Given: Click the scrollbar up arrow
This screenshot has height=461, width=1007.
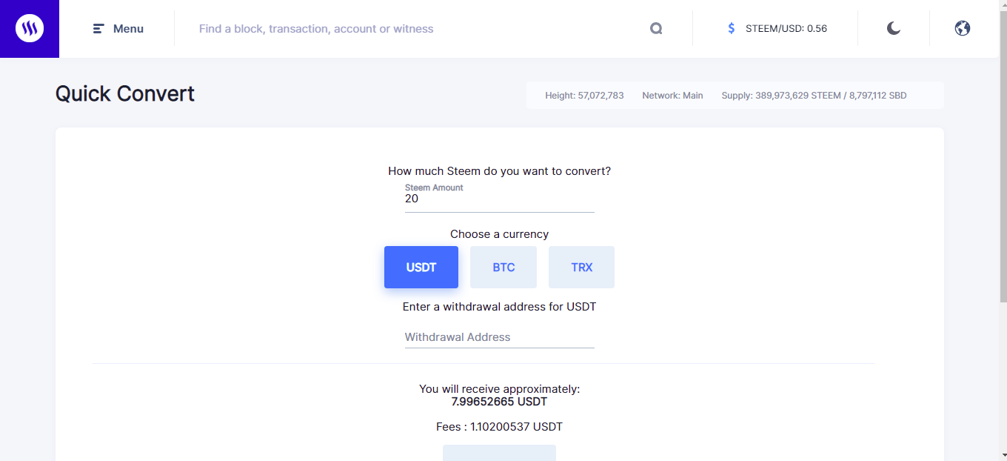Looking at the screenshot, I should pyautogui.click(x=1003, y=4).
